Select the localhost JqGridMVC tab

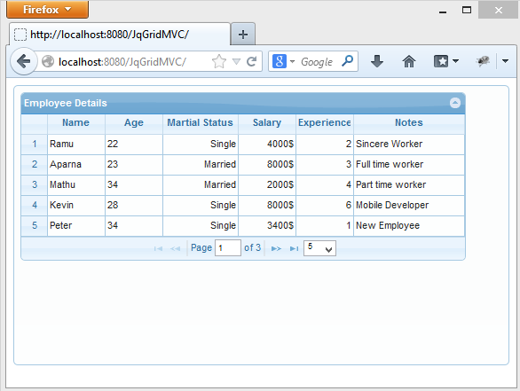120,34
